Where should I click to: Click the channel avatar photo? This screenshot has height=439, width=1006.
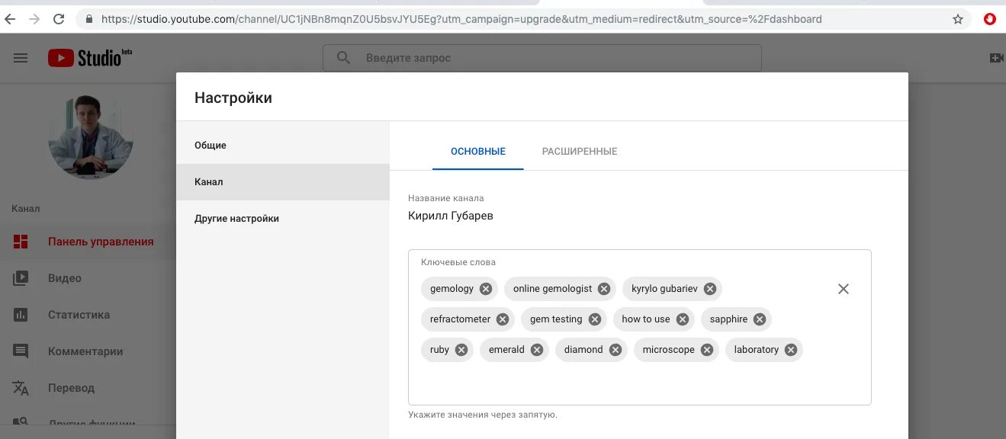(91, 137)
